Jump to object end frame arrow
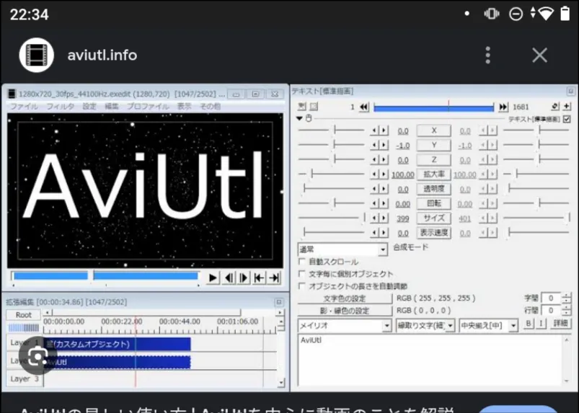The height and width of the screenshot is (413, 579). 503,107
